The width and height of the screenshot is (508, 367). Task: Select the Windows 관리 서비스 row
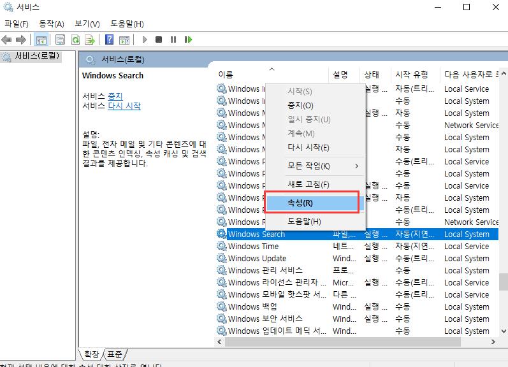click(358, 270)
